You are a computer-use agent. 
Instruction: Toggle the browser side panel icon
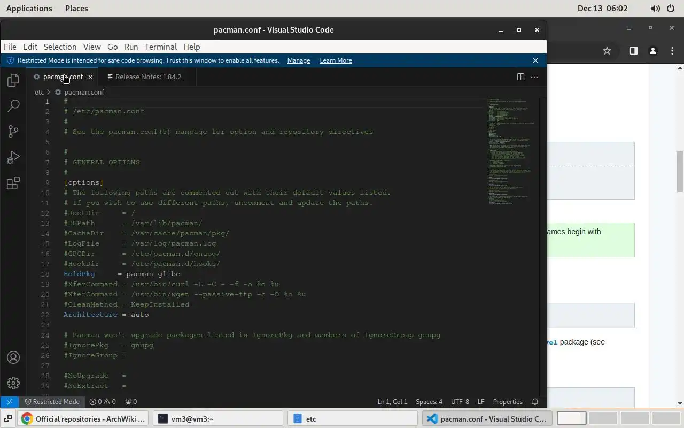(x=633, y=51)
